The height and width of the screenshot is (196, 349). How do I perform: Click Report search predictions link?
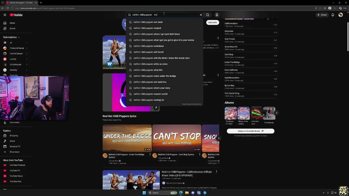pos(191,104)
